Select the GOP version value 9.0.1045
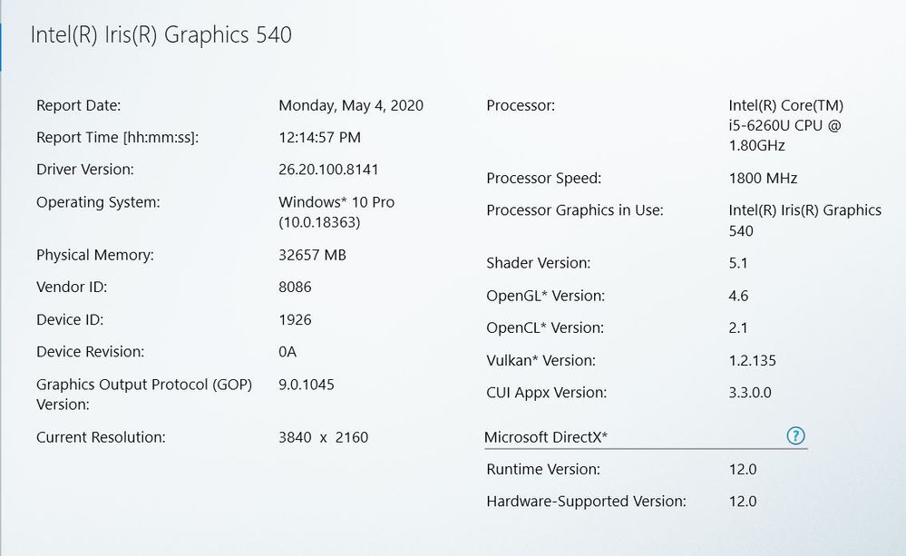The height and width of the screenshot is (556, 906). (307, 385)
